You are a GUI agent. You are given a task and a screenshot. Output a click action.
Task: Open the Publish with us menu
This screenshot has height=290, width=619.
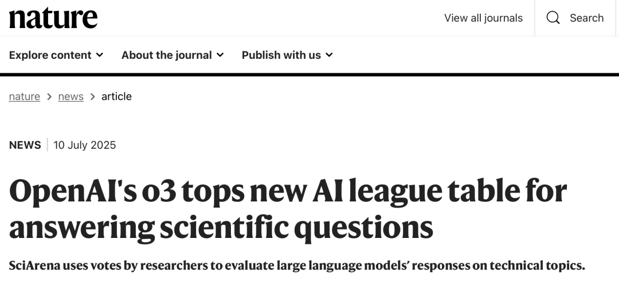281,55
